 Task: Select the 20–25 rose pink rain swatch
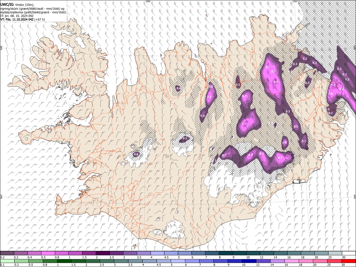[x=320, y=261]
